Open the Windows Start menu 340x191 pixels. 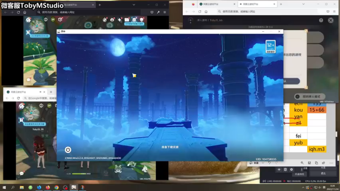pyautogui.click(x=4, y=187)
